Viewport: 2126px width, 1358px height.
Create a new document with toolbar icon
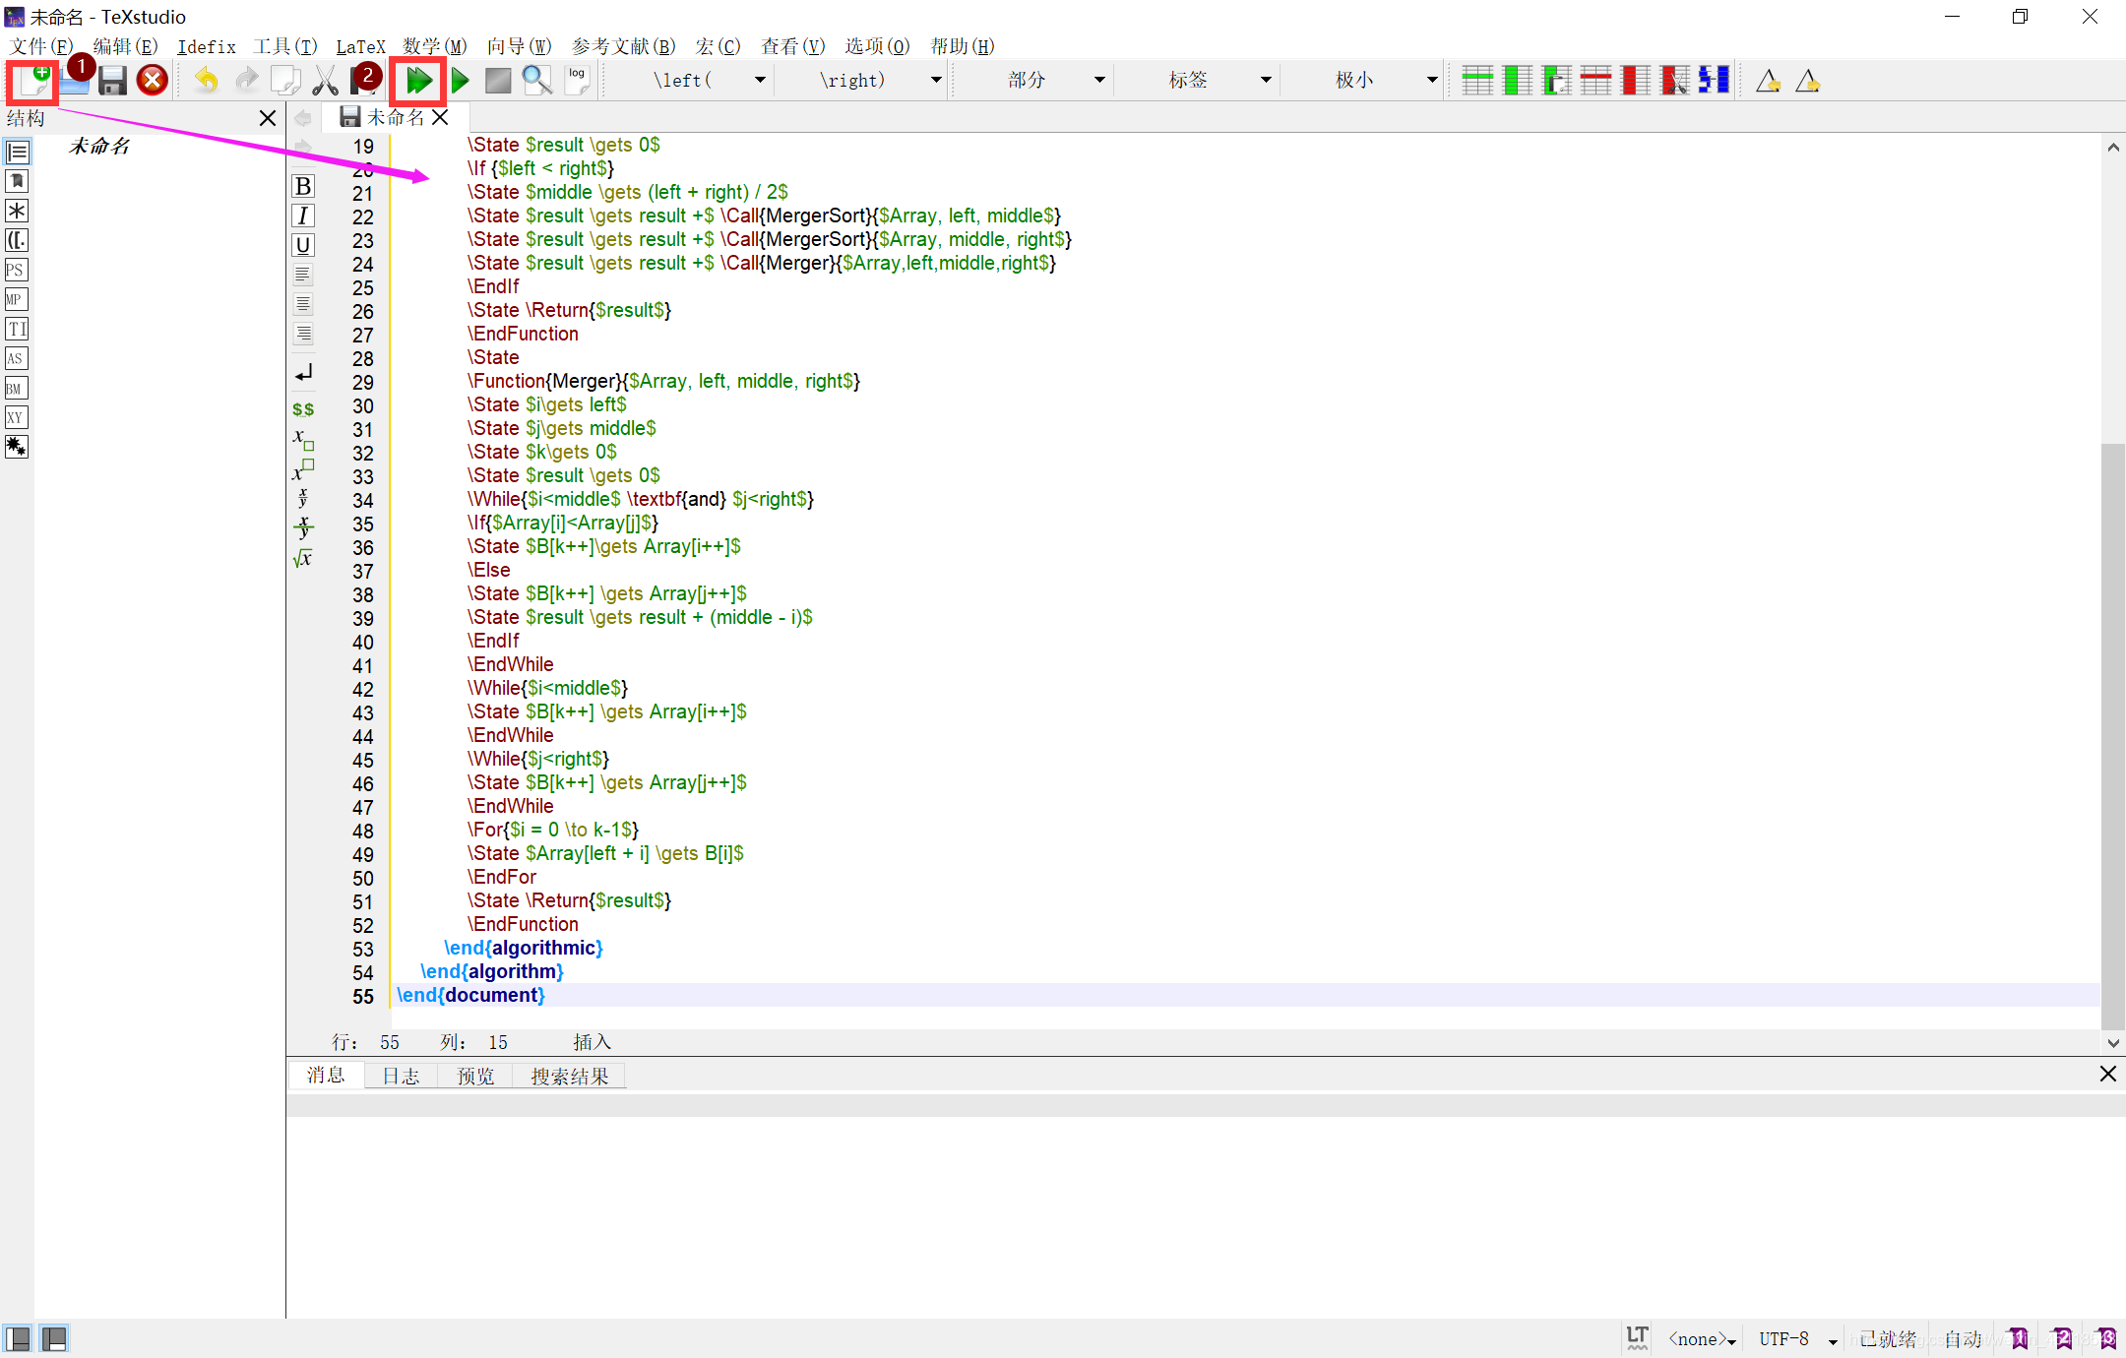coord(32,81)
